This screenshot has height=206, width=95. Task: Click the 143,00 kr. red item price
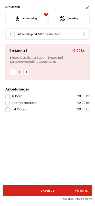coord(78,50)
